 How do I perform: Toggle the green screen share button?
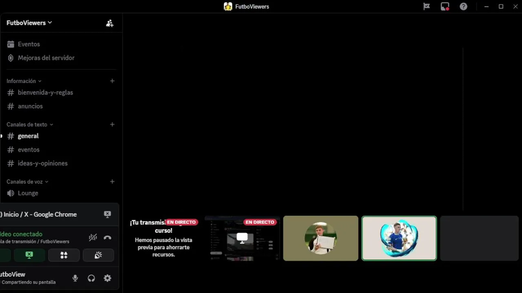click(x=29, y=255)
